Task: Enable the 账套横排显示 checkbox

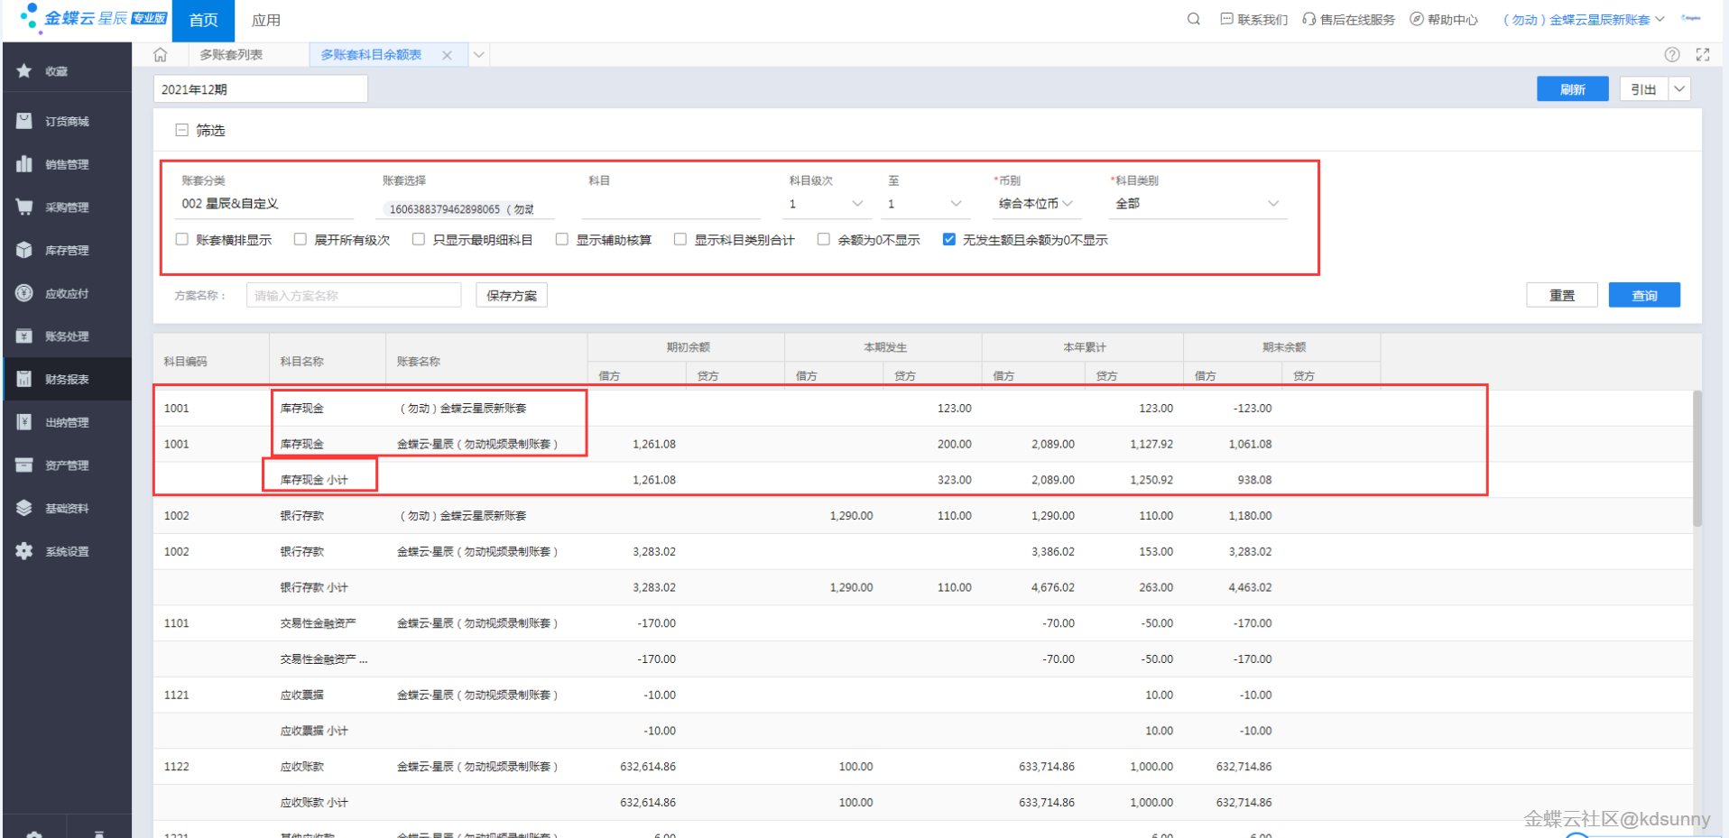Action: [182, 240]
